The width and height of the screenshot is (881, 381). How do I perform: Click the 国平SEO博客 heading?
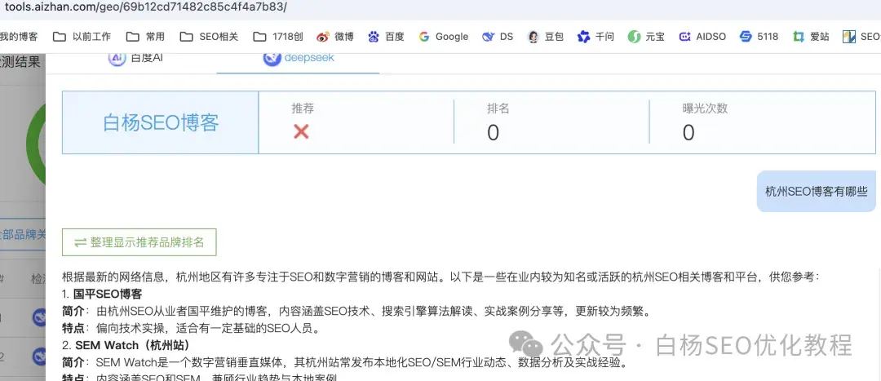[108, 294]
